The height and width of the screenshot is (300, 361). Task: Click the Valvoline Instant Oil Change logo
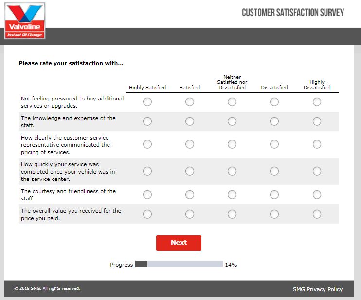coord(25,20)
